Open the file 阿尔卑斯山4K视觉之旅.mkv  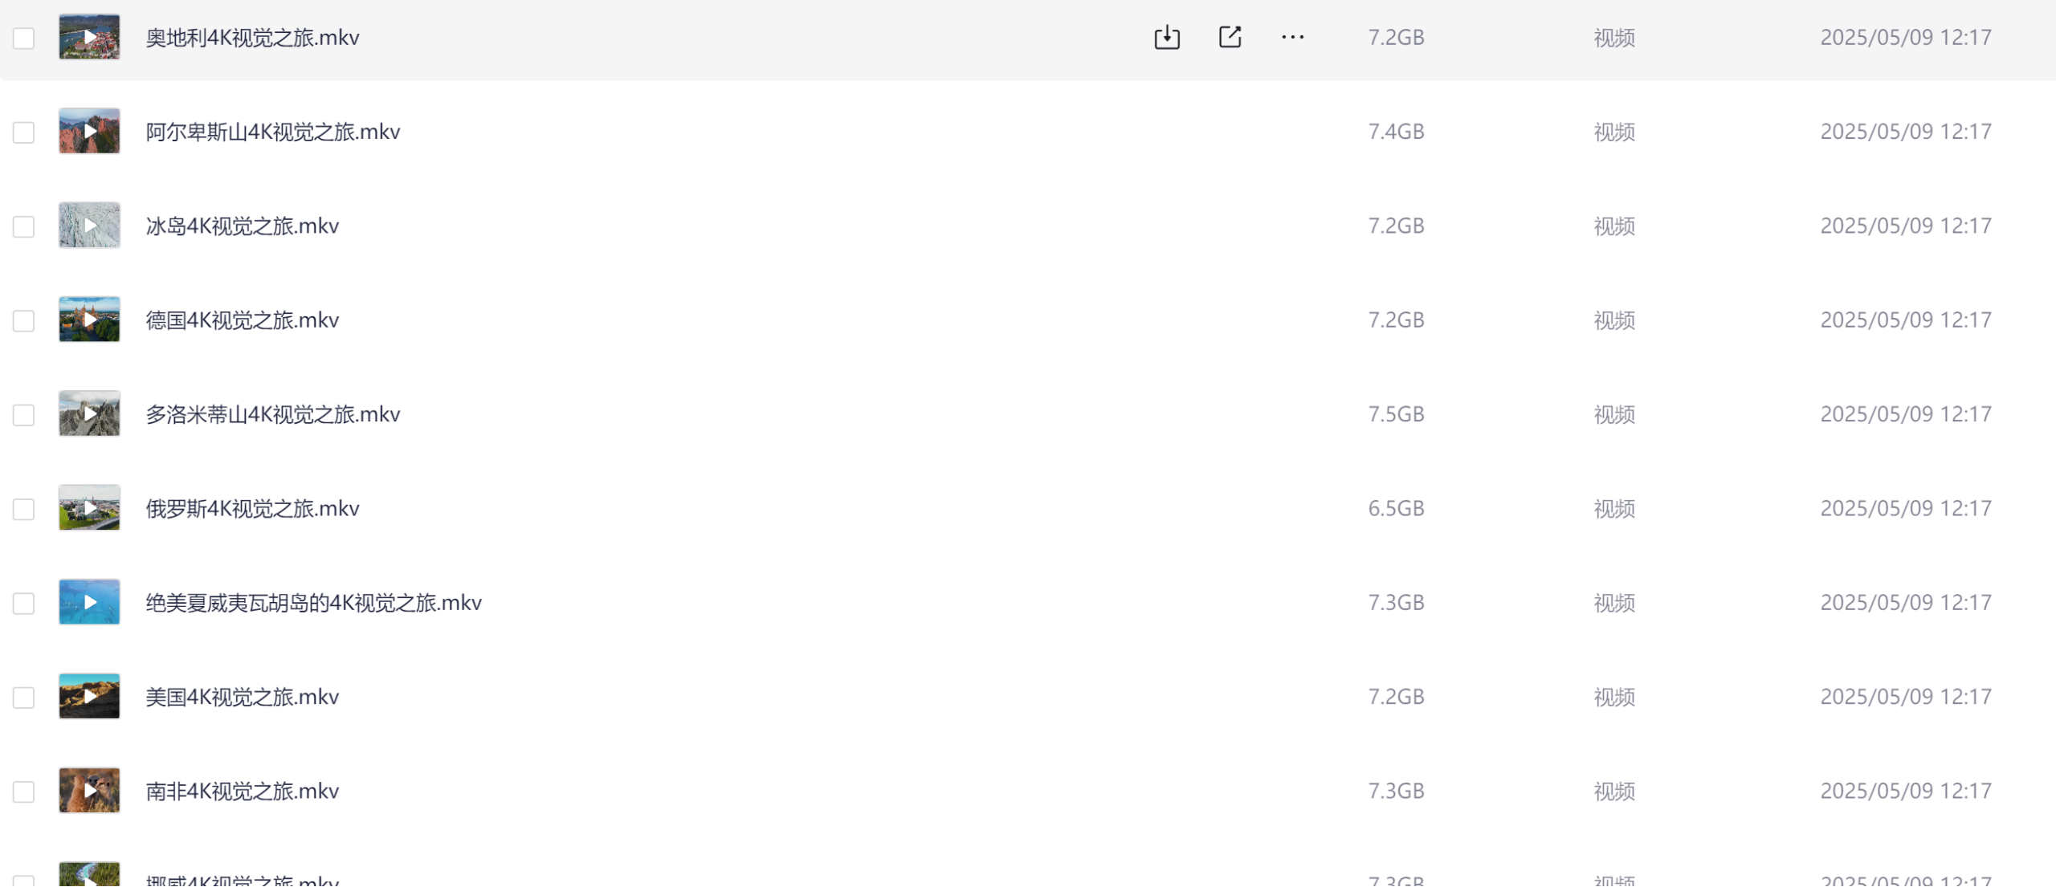point(272,132)
